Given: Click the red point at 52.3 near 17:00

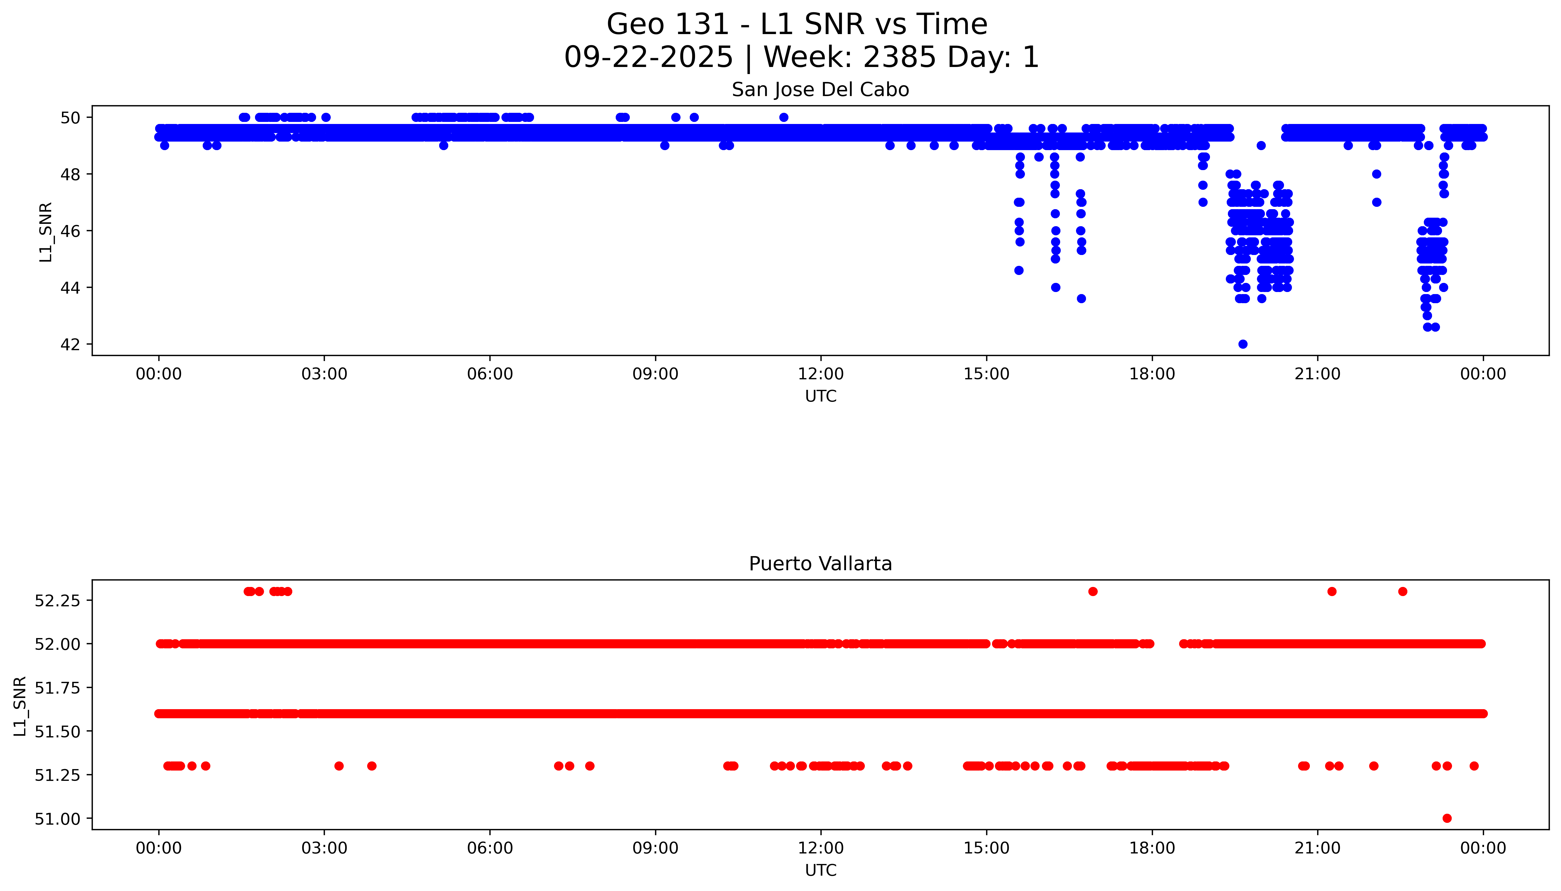Looking at the screenshot, I should (x=1093, y=591).
